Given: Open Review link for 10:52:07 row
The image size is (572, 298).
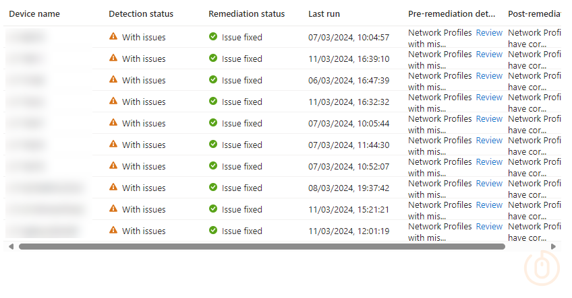Looking at the screenshot, I should (489, 161).
